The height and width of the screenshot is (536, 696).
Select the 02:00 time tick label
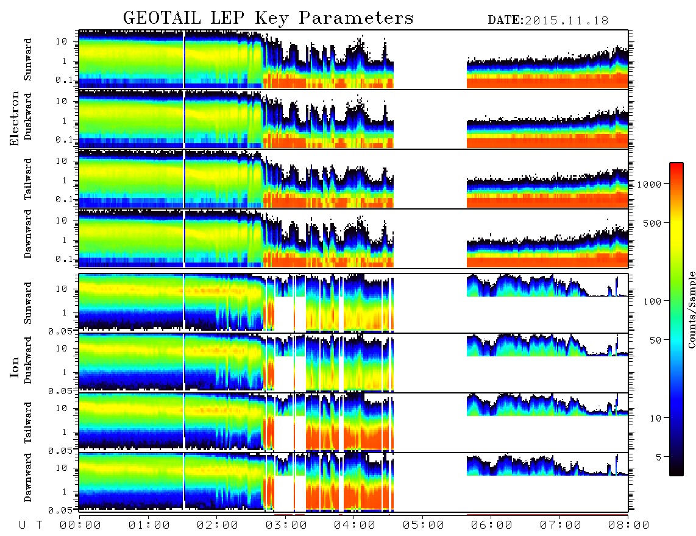click(x=218, y=525)
